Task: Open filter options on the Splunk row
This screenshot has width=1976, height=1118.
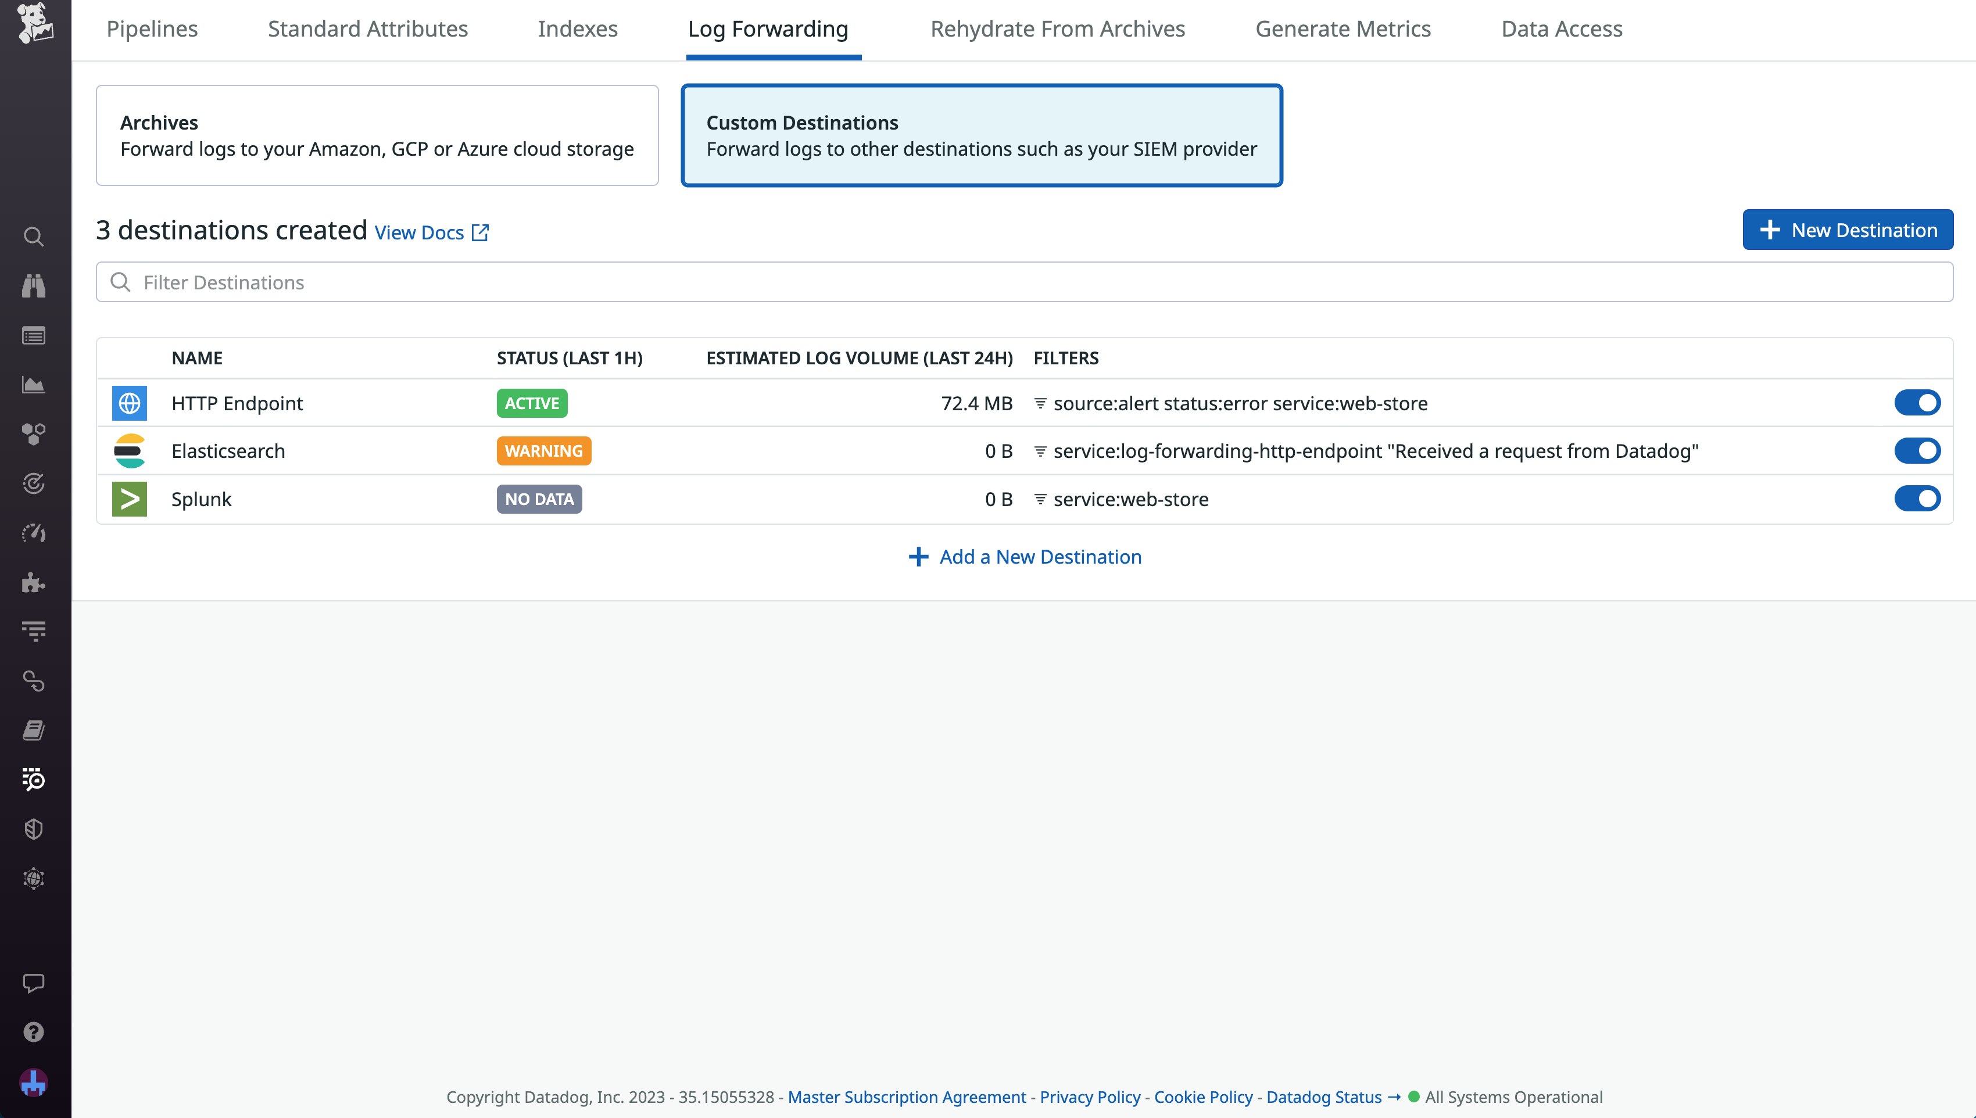Action: [1041, 499]
